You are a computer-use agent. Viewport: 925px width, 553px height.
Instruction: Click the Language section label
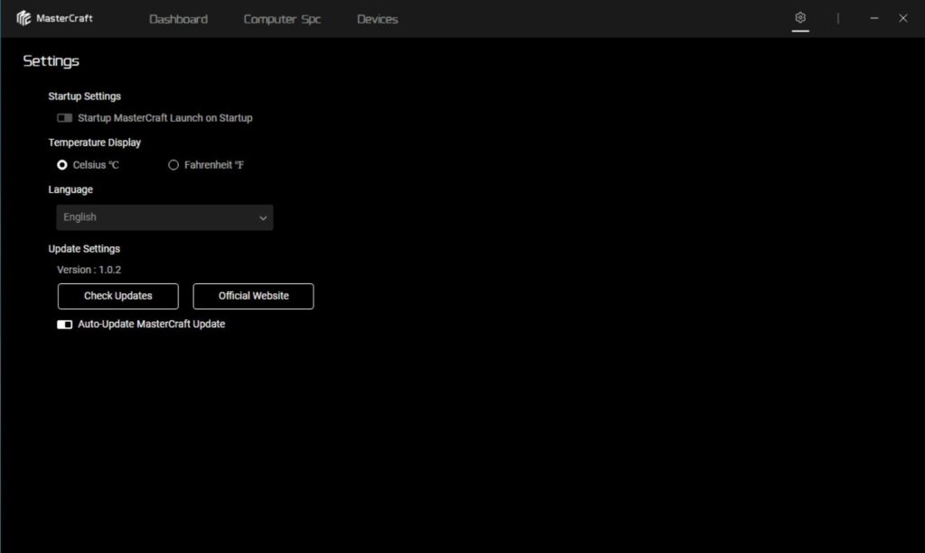70,189
